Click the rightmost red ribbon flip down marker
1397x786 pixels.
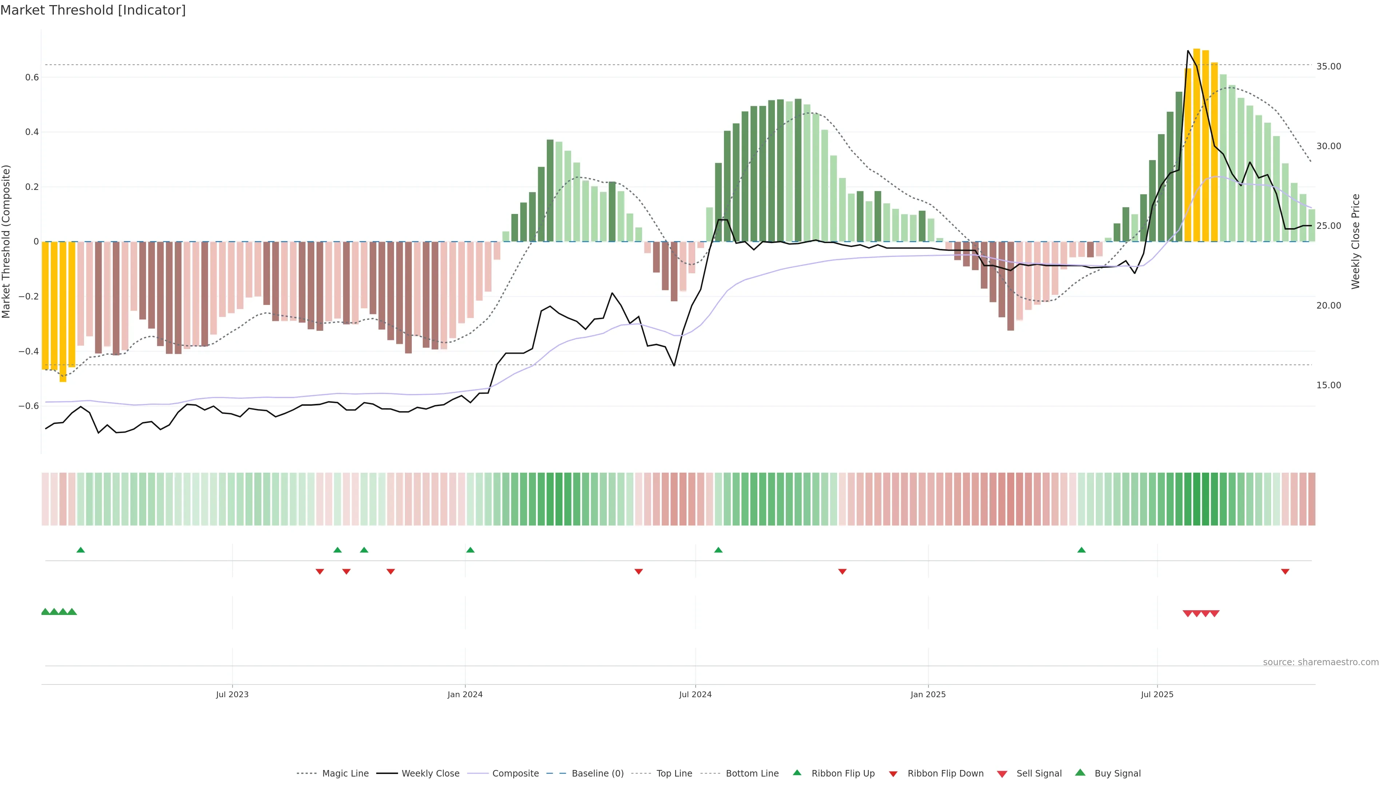click(x=1285, y=571)
